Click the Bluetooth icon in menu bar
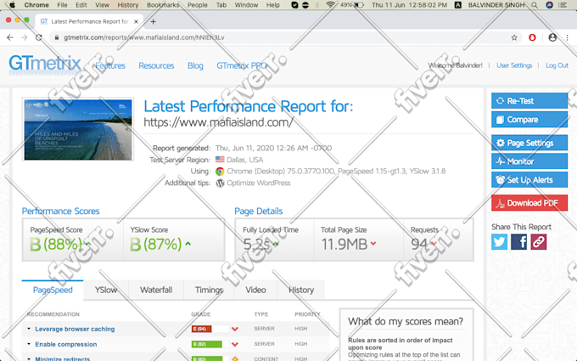577x361 pixels. tap(317, 5)
